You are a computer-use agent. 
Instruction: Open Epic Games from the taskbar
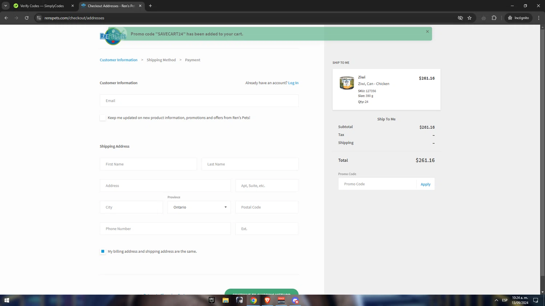[x=212, y=300]
